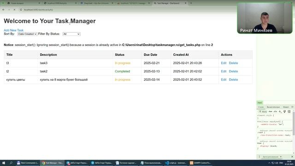This screenshot has width=295, height=166.
Task: Click the 'Completed' status of task t2
Action: click(x=122, y=71)
